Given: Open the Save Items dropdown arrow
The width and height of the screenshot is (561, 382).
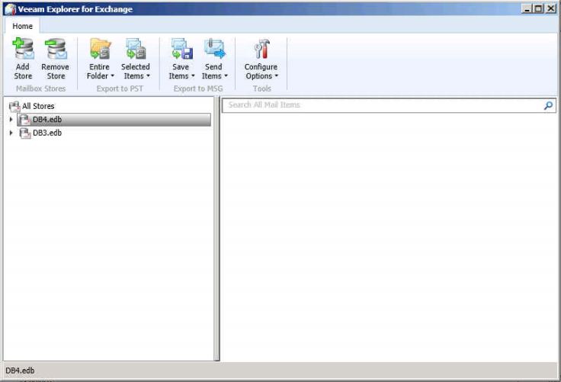Looking at the screenshot, I should pos(193,76).
